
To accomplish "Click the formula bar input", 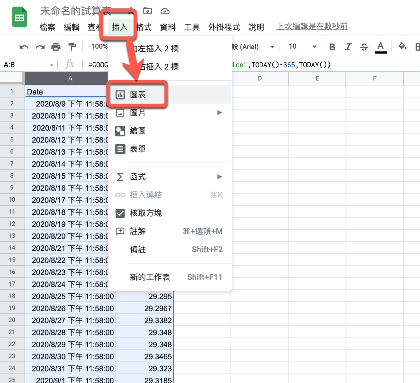I will click(x=252, y=65).
